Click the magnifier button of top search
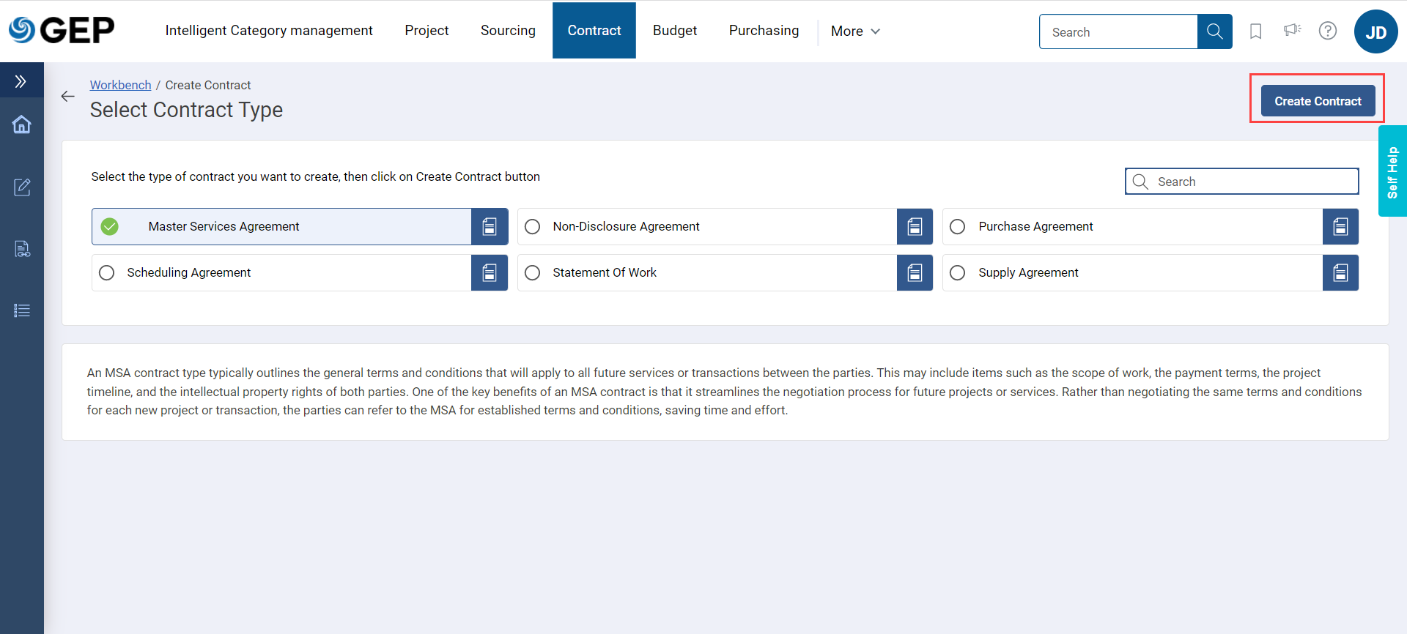The height and width of the screenshot is (634, 1407). (x=1214, y=31)
